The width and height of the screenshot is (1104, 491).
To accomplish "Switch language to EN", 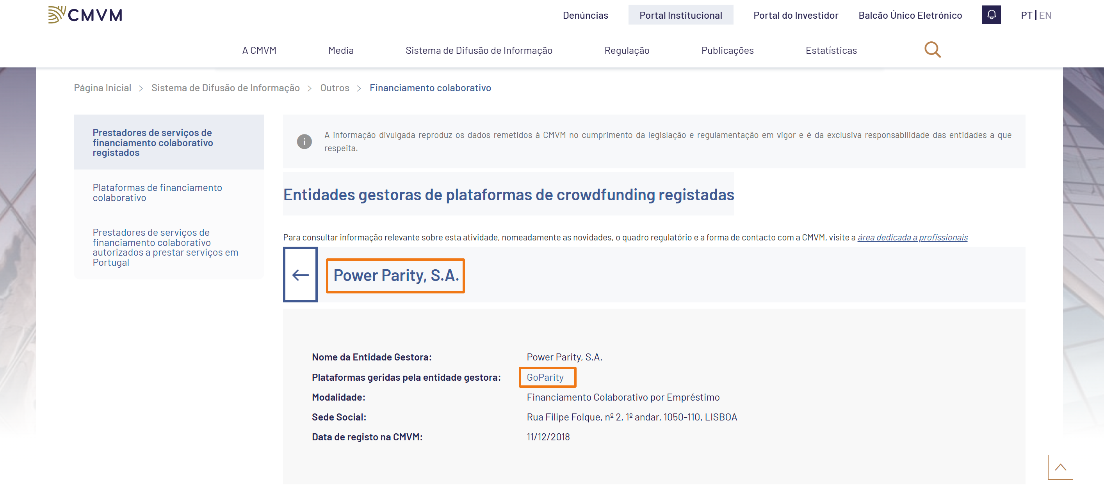I will 1045,16.
